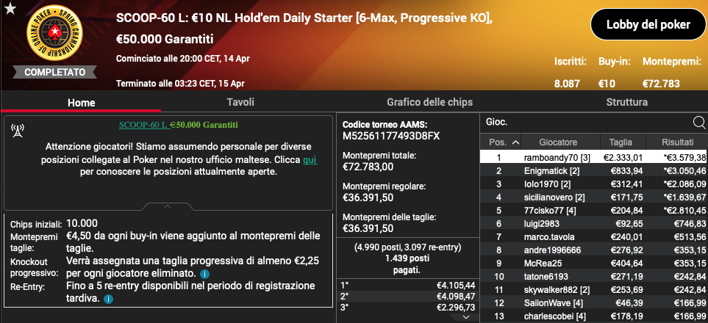Click the broadcast antenna icon
The height and width of the screenshot is (323, 708).
point(18,131)
